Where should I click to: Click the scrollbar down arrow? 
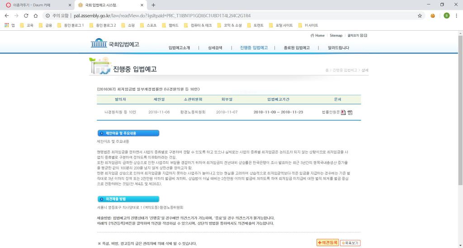click(x=460, y=245)
